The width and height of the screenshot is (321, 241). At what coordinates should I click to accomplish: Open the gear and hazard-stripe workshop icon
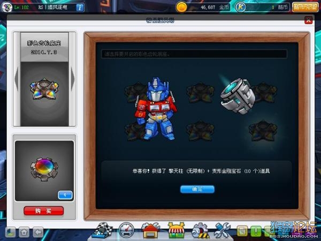[x=201, y=231]
